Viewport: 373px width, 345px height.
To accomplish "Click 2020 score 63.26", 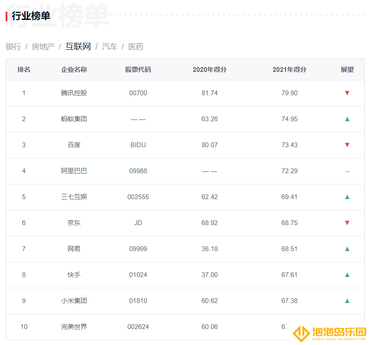I will point(209,119).
